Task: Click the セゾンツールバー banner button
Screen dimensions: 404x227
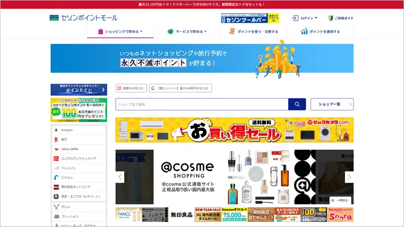Action: pyautogui.click(x=250, y=18)
